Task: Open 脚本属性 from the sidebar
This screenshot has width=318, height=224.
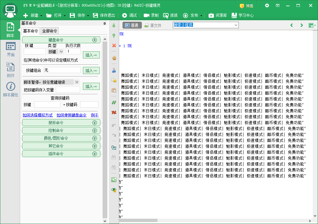Action: click(x=10, y=88)
